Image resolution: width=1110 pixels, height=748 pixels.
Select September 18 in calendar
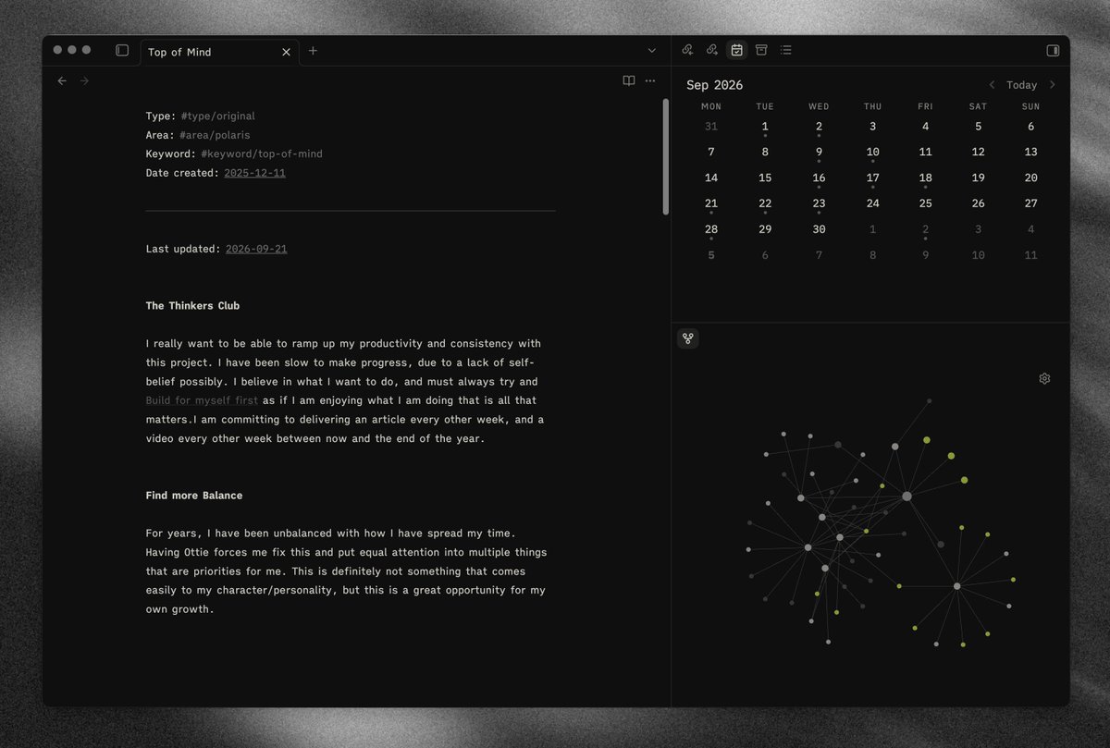926,178
